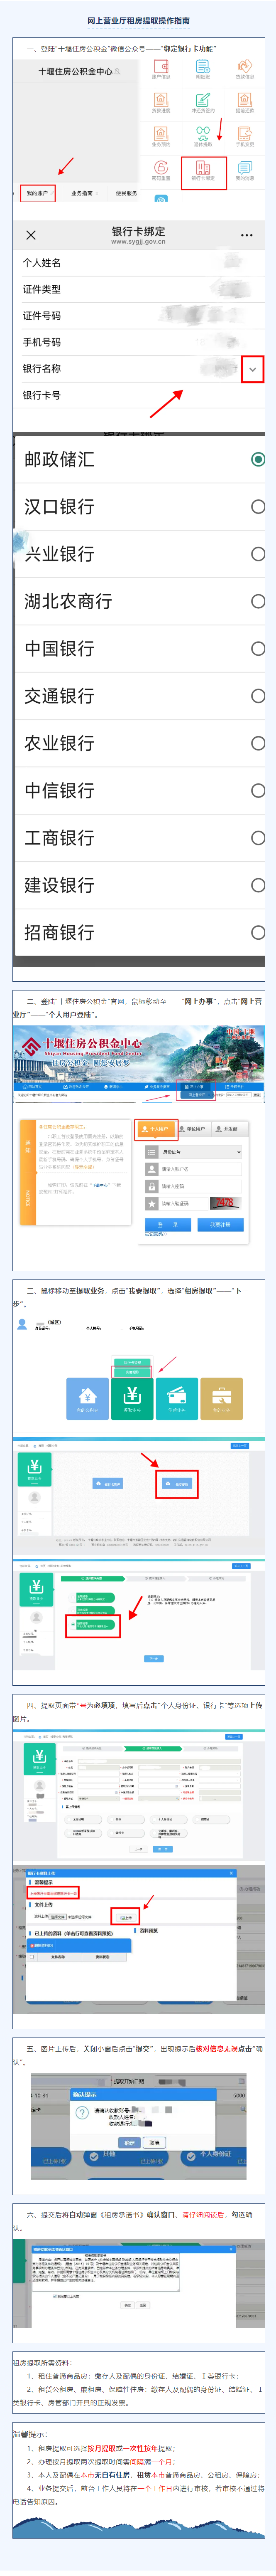Choose 兴业银行 radio option
The image size is (276, 2576).
(x=258, y=554)
